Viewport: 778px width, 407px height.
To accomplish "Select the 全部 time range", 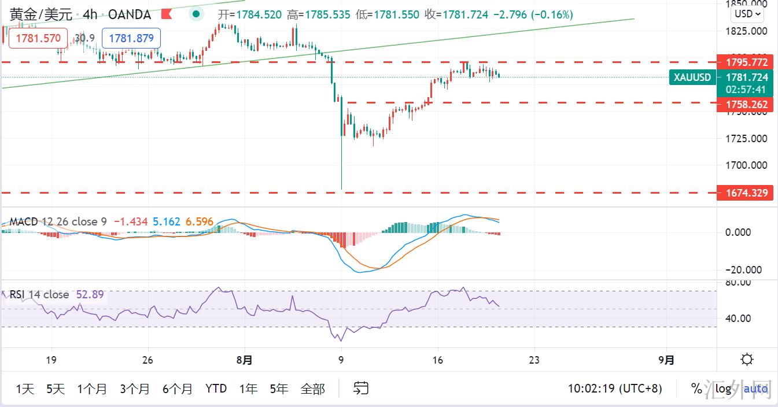I will [x=312, y=388].
